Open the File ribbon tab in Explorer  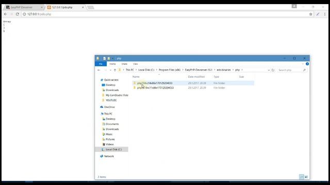pos(101,64)
